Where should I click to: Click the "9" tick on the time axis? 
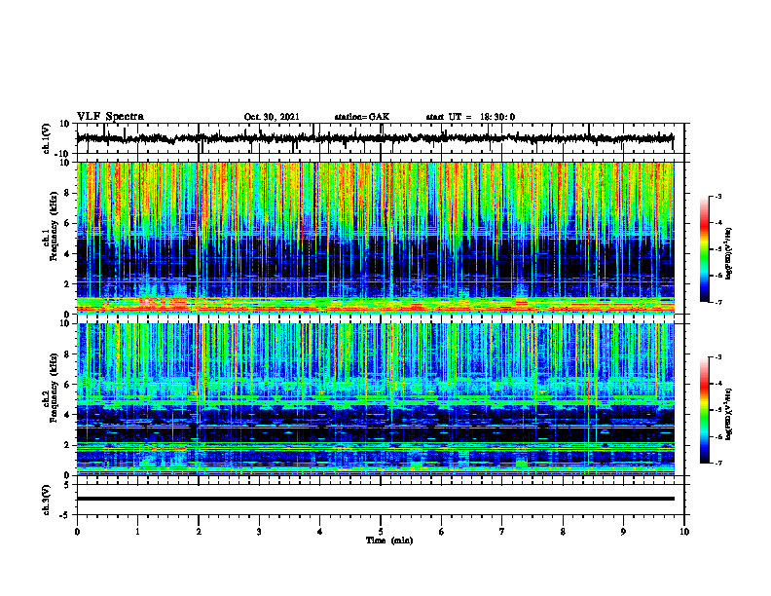[623, 532]
